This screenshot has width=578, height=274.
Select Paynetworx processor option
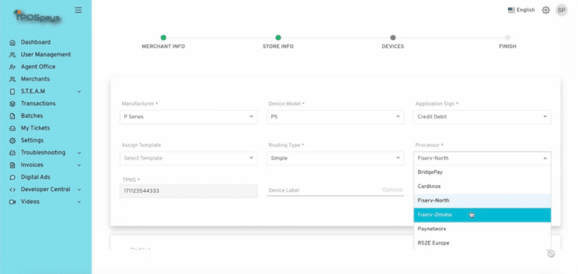tap(482, 229)
